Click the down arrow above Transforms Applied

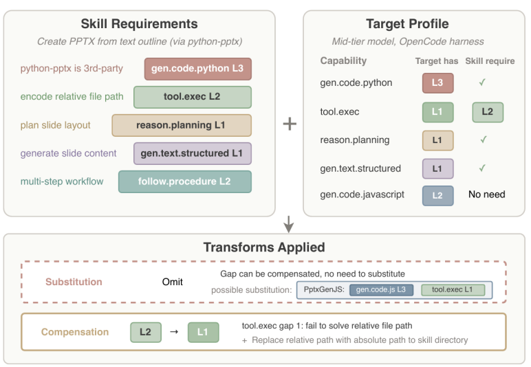[x=289, y=224]
